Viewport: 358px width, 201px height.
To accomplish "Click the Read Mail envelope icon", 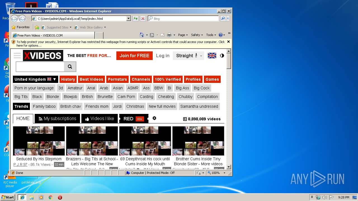I will tap(162, 35).
